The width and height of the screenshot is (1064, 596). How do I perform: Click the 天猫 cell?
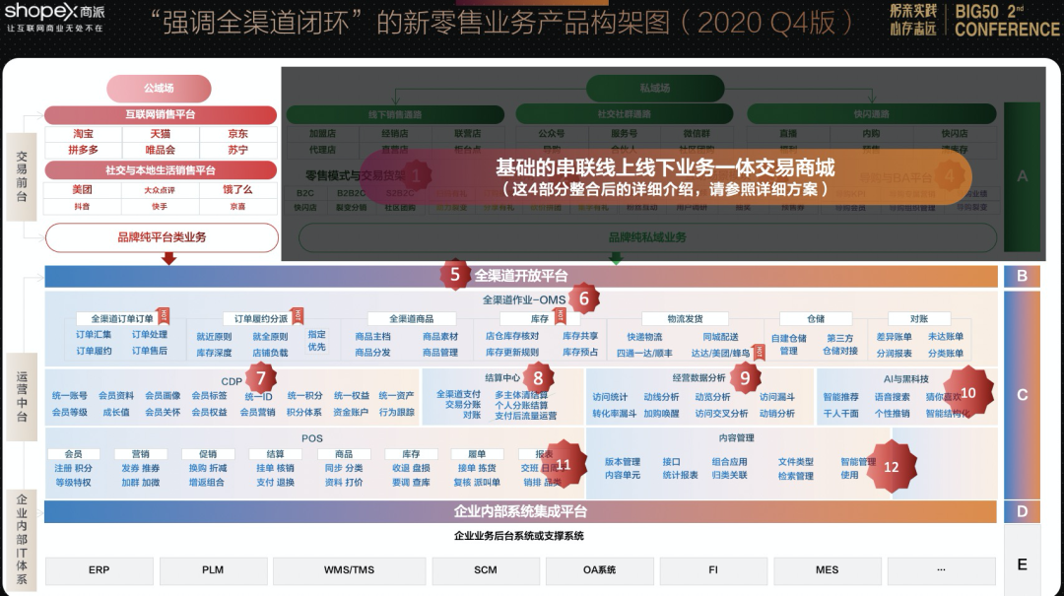161,134
